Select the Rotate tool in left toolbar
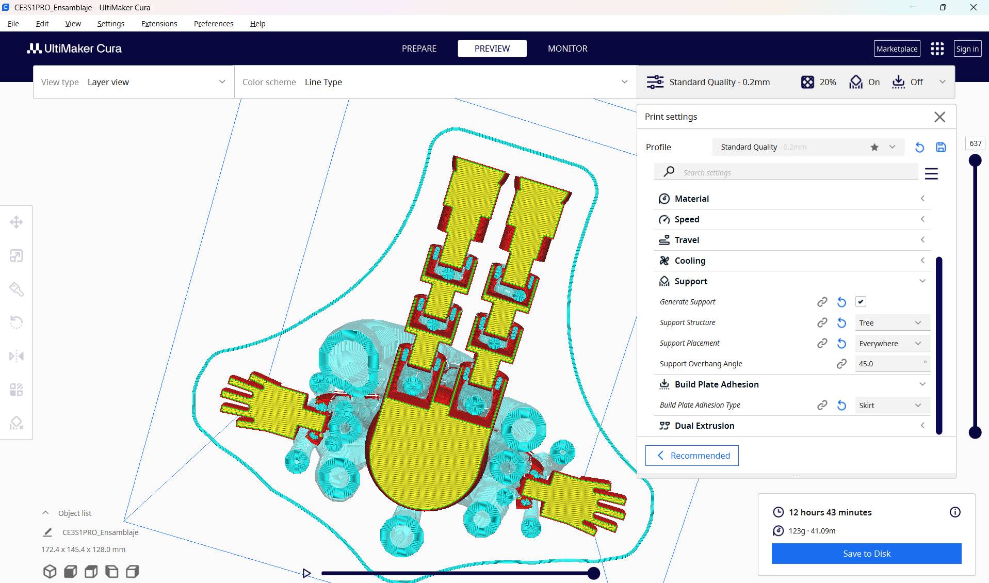The width and height of the screenshot is (989, 583). (17, 322)
